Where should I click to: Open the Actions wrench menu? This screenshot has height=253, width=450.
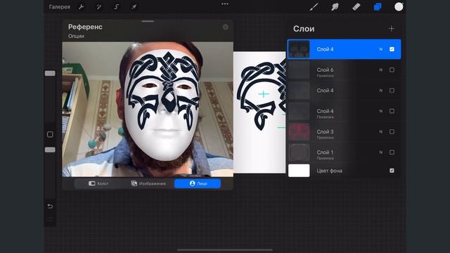coord(82,7)
